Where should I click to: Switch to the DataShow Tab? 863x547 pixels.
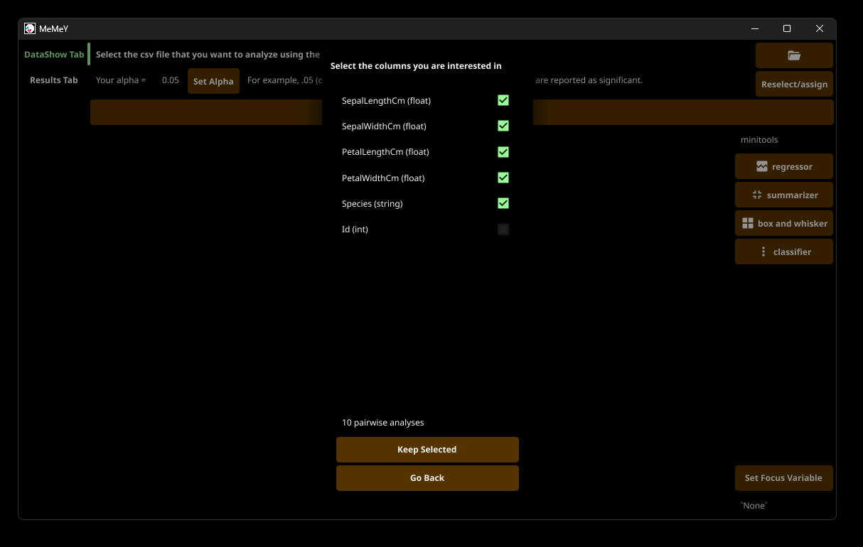[x=54, y=54]
